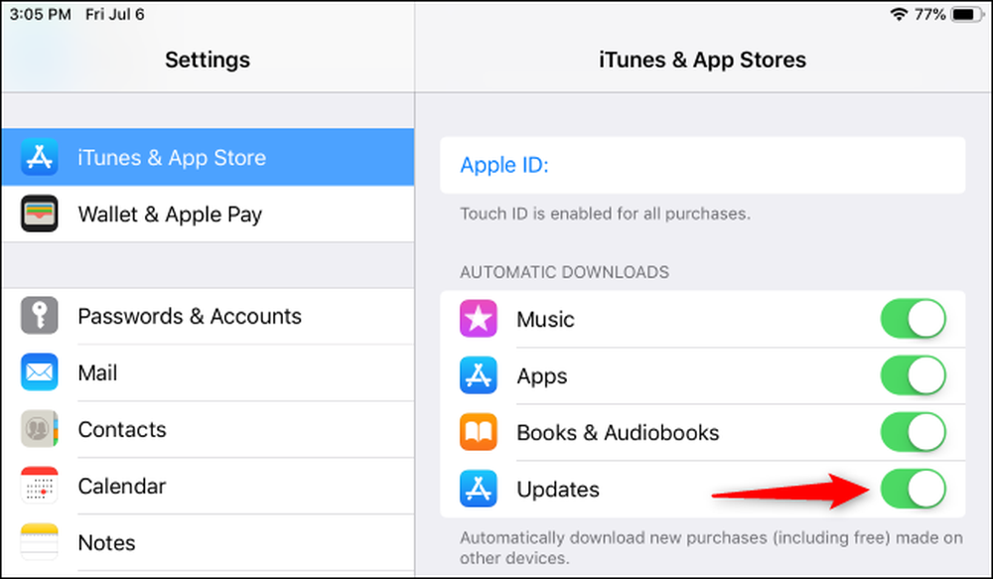
Task: Switch off automatic Updates toggle
Action: pos(914,489)
